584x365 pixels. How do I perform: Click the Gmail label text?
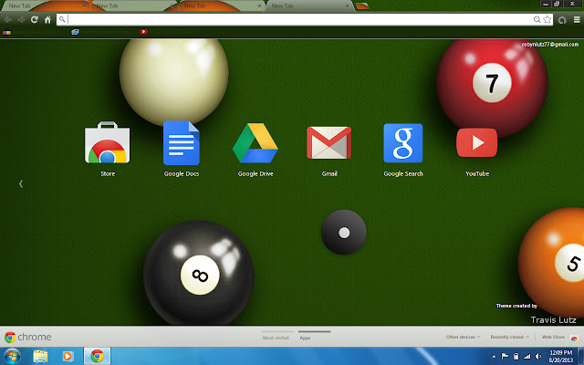(x=329, y=173)
